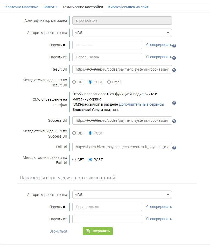
Task: Open Кнопка/ссылка на сайт tab
Action: [128, 7]
